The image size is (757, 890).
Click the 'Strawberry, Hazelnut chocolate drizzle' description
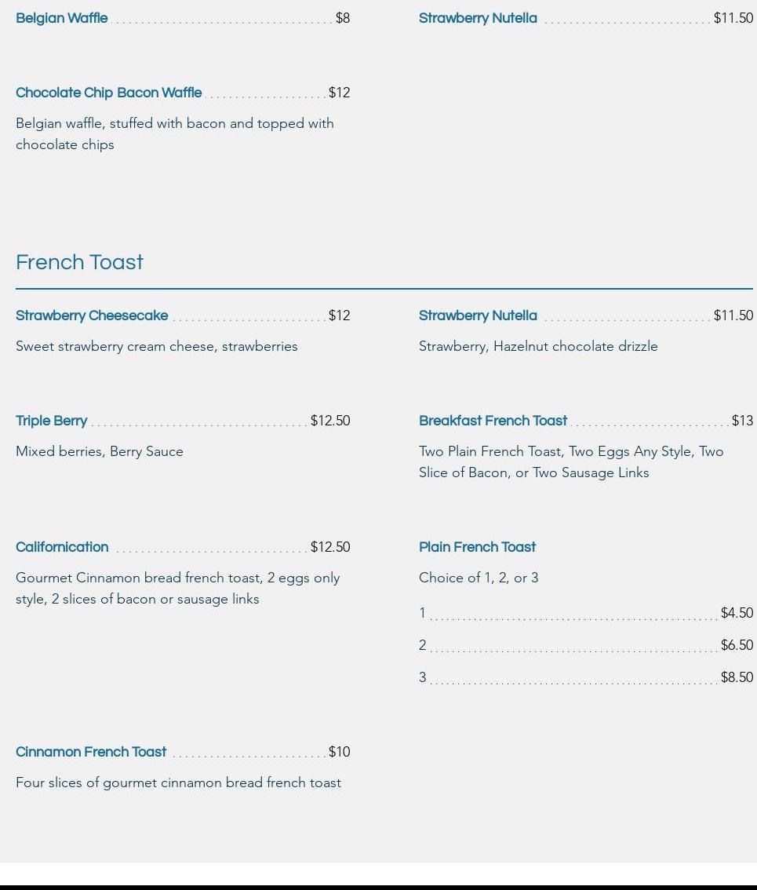(538, 346)
